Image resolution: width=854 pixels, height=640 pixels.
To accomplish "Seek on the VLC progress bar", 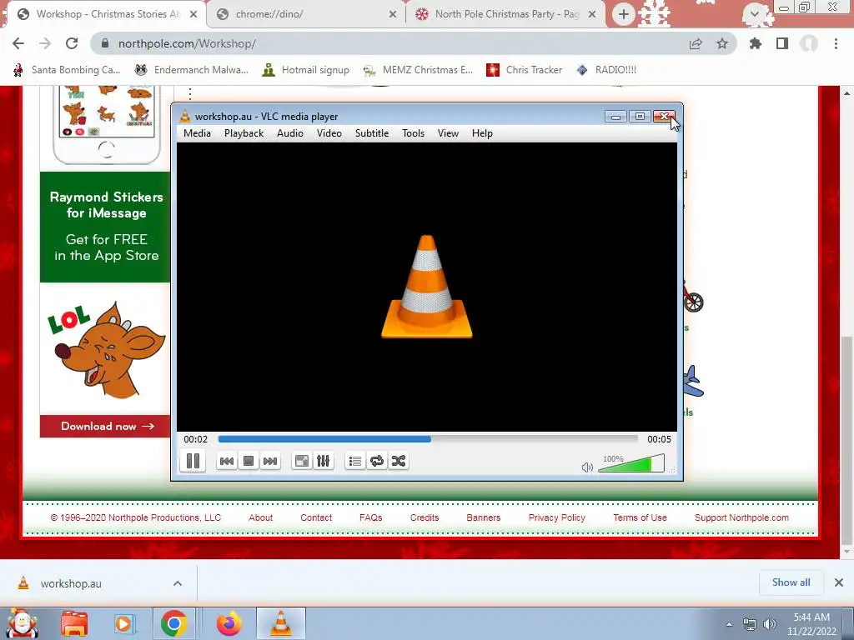I will point(428,438).
